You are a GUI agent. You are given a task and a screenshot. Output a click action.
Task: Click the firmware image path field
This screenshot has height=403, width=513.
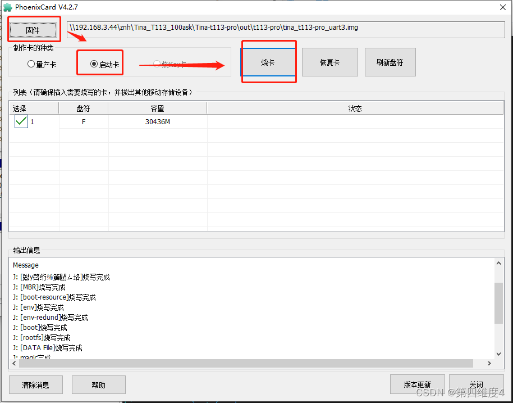click(286, 29)
